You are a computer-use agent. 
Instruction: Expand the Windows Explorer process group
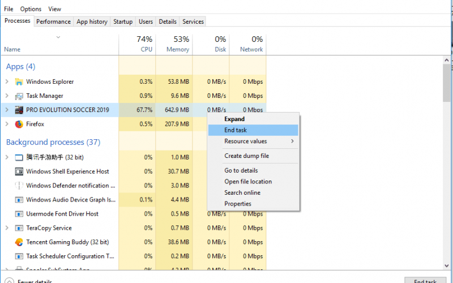click(7, 82)
